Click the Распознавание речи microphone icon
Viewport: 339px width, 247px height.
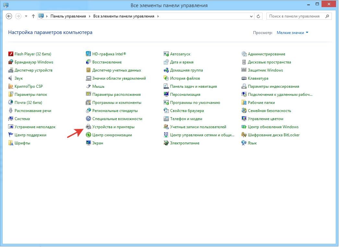click(11, 110)
